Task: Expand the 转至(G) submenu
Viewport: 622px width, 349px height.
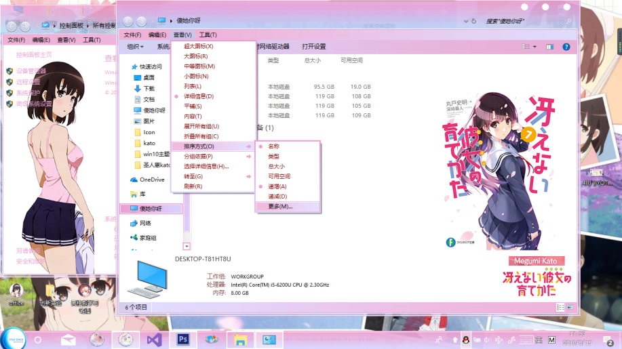Action: (213, 176)
